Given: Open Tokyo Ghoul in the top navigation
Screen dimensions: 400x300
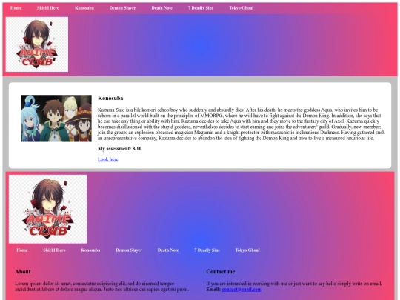Looking at the screenshot, I should (x=241, y=8).
